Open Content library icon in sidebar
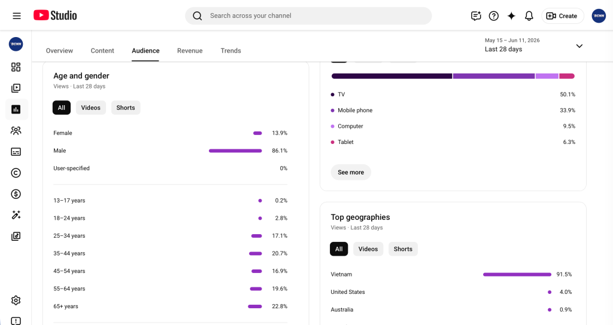 pos(16,88)
